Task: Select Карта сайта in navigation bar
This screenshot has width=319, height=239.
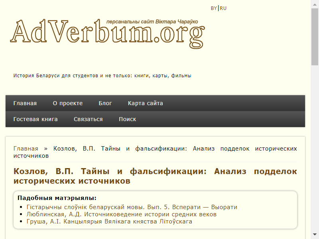Action: tap(145, 103)
